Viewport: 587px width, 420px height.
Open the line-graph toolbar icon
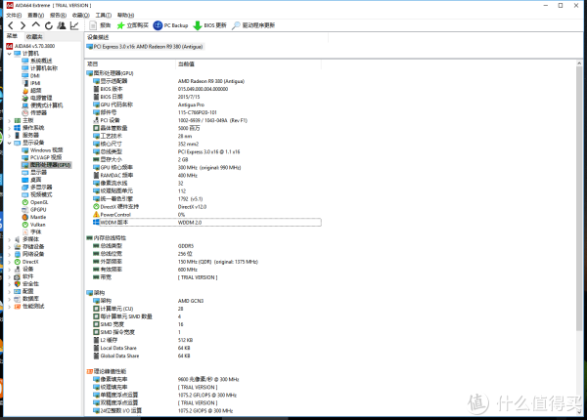(x=74, y=25)
